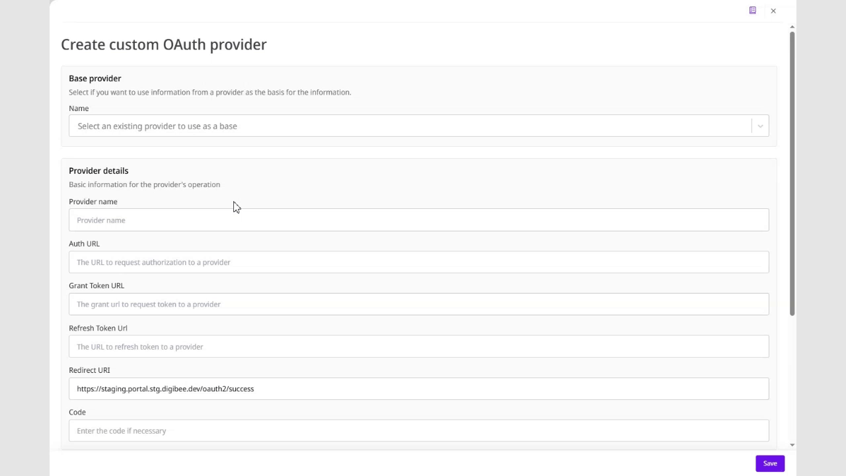Viewport: 846px width, 476px height.
Task: Click the "Provider details" section heading
Action: (x=98, y=171)
